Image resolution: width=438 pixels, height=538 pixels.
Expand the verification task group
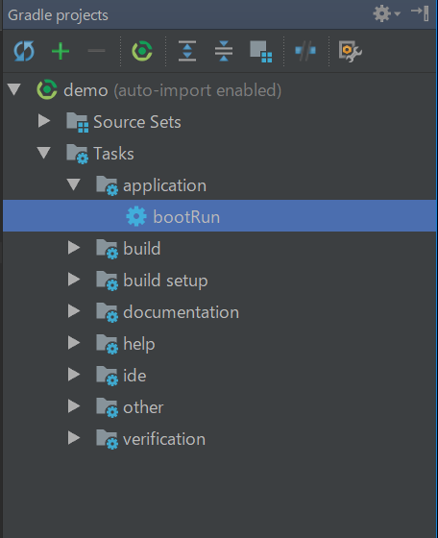[x=74, y=438]
